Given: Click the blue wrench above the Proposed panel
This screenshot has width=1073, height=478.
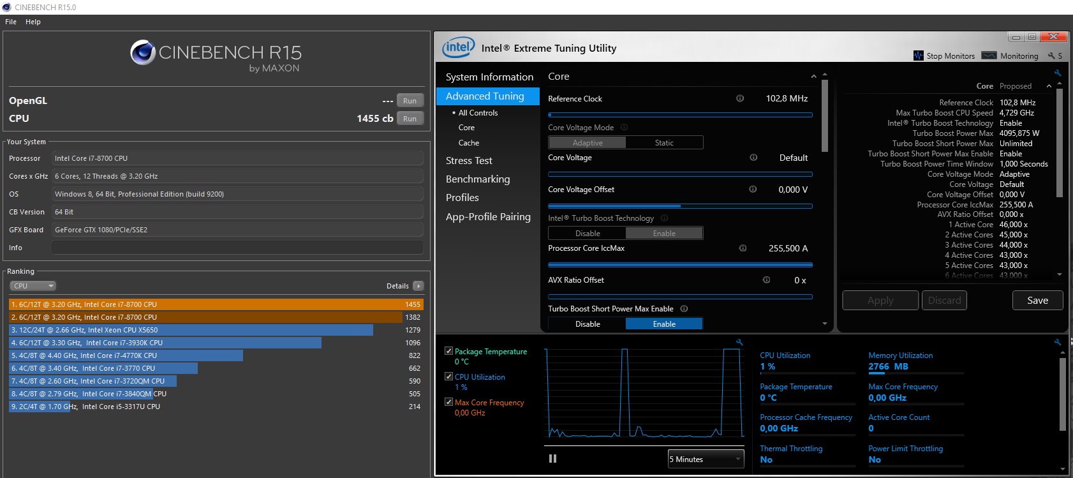Looking at the screenshot, I should (x=1058, y=73).
